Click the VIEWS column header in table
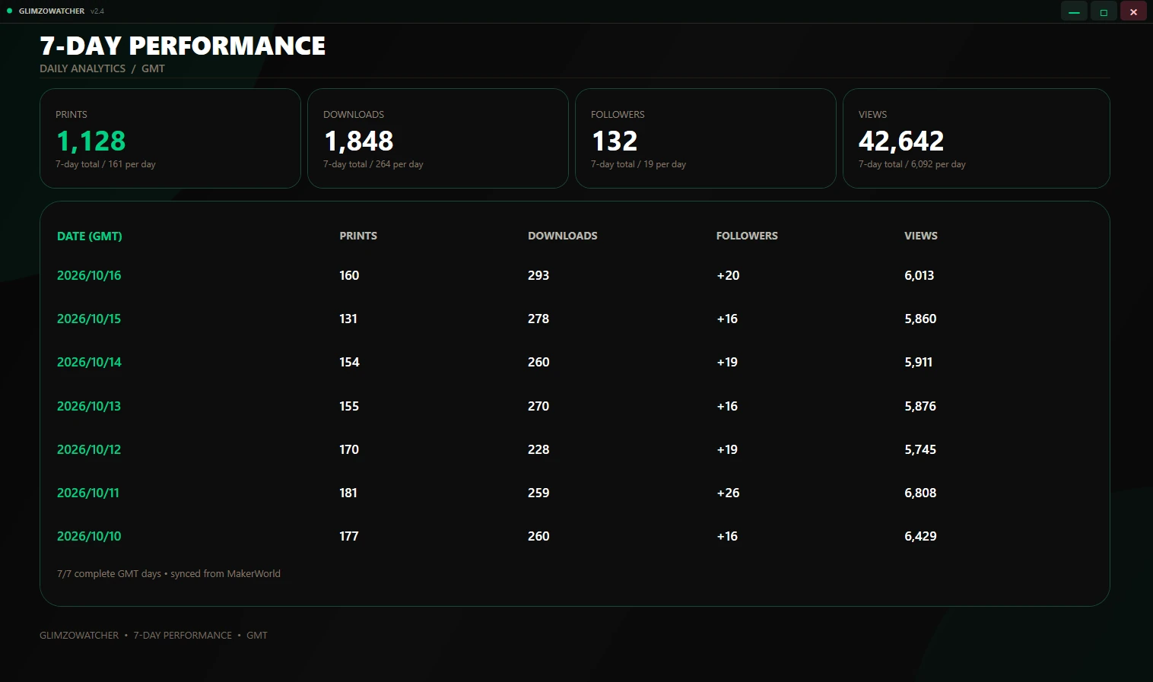Viewport: 1153px width, 682px height. tap(921, 236)
